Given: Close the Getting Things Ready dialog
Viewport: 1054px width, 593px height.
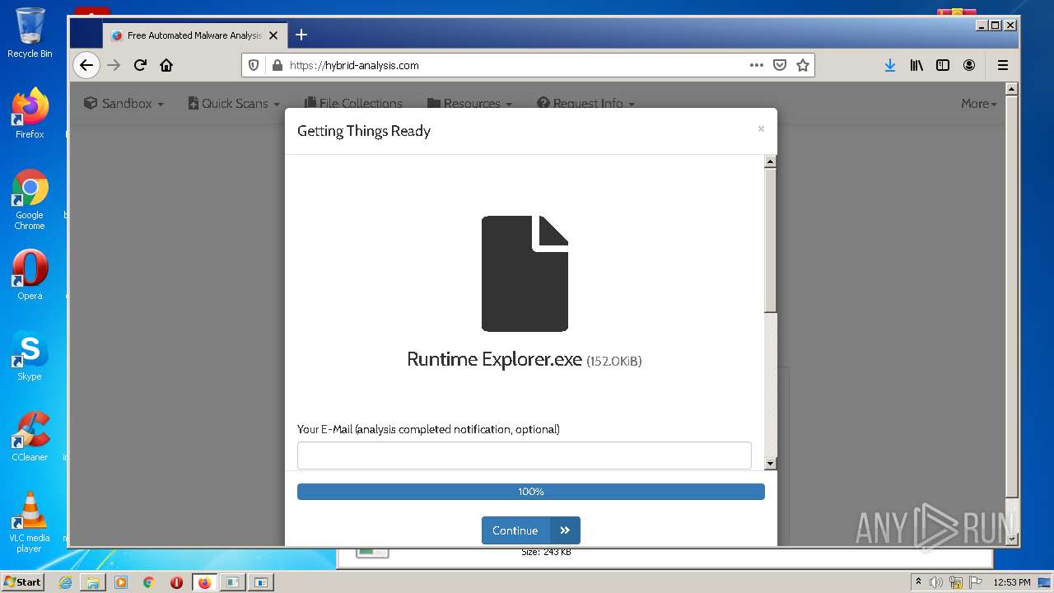Looking at the screenshot, I should click(x=761, y=128).
